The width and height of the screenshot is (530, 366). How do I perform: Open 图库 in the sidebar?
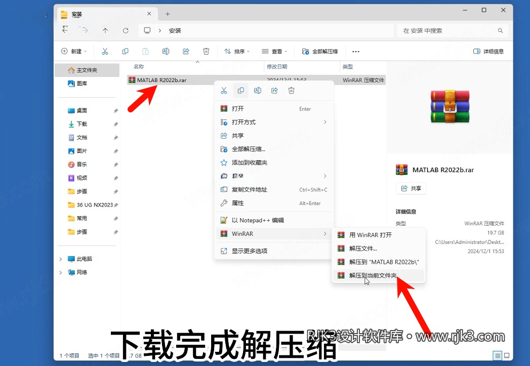[87, 84]
